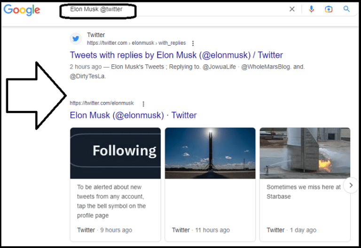Click the blue search magnifier icon
Screen dimensions: 361x248
pyautogui.click(x=347, y=9)
